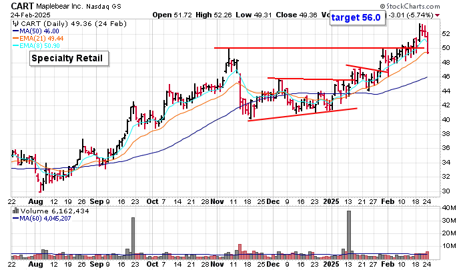The height and width of the screenshot is (270, 467).
Task: Click the 34 price axis label
Action: (446, 162)
